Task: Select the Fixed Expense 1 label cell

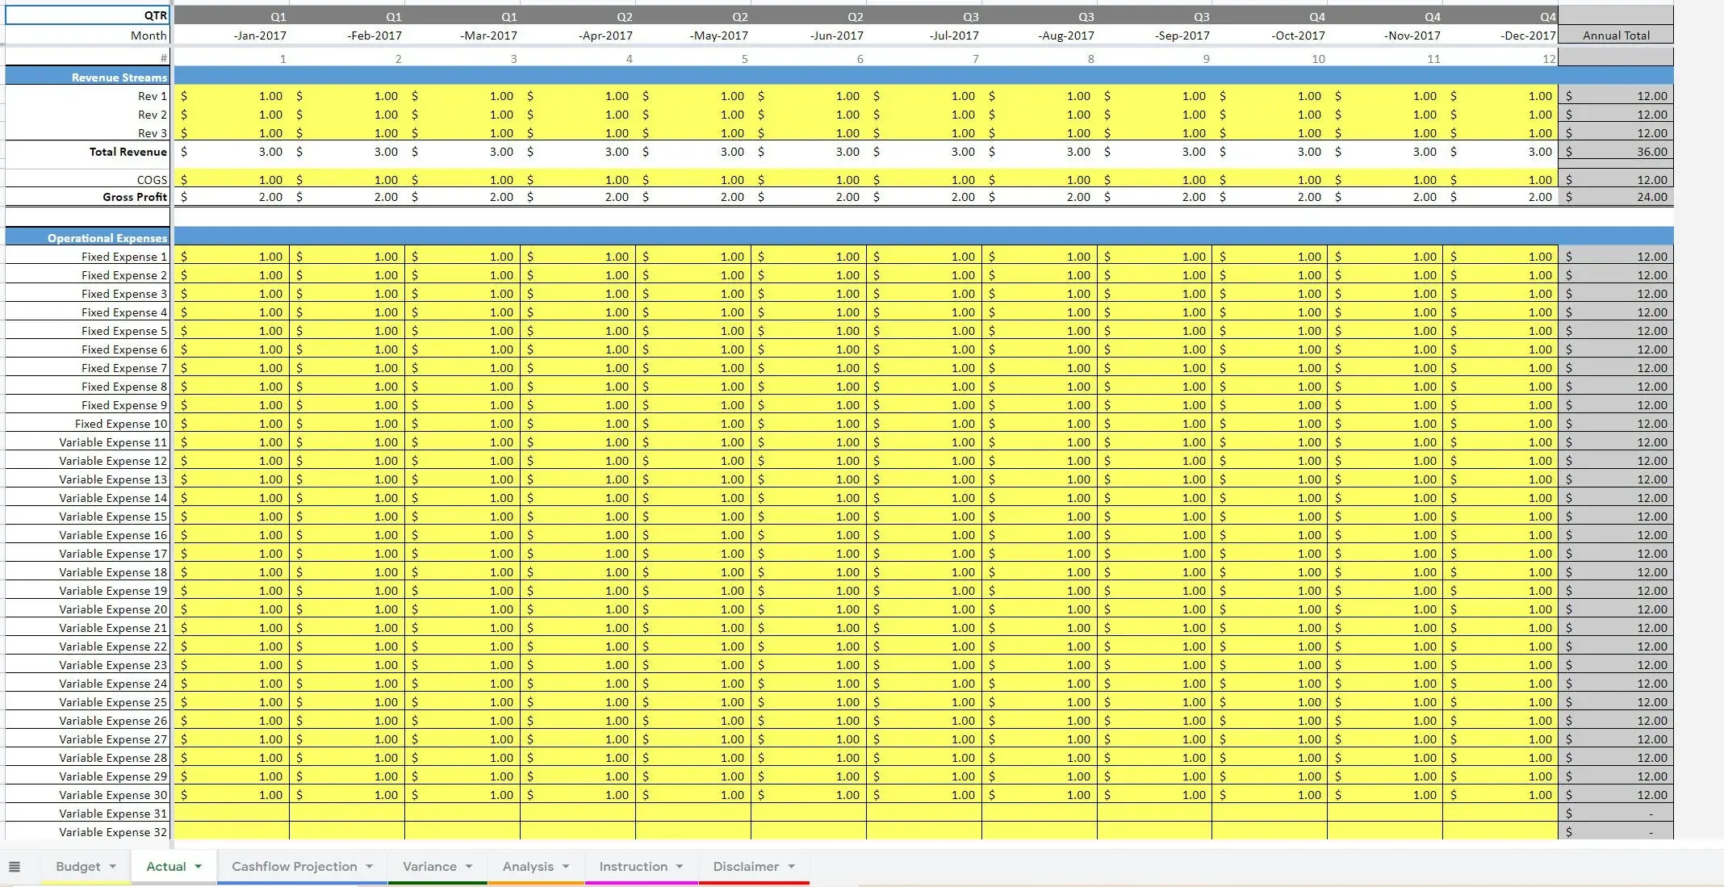Action: [121, 256]
